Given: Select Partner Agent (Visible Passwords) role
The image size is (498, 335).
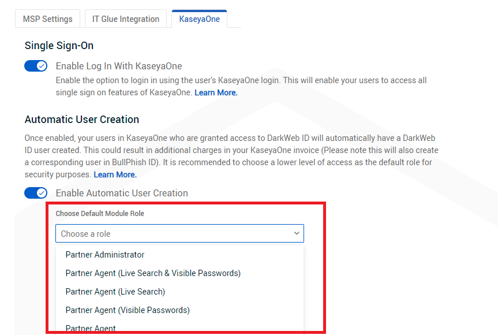Looking at the screenshot, I should pyautogui.click(x=128, y=310).
